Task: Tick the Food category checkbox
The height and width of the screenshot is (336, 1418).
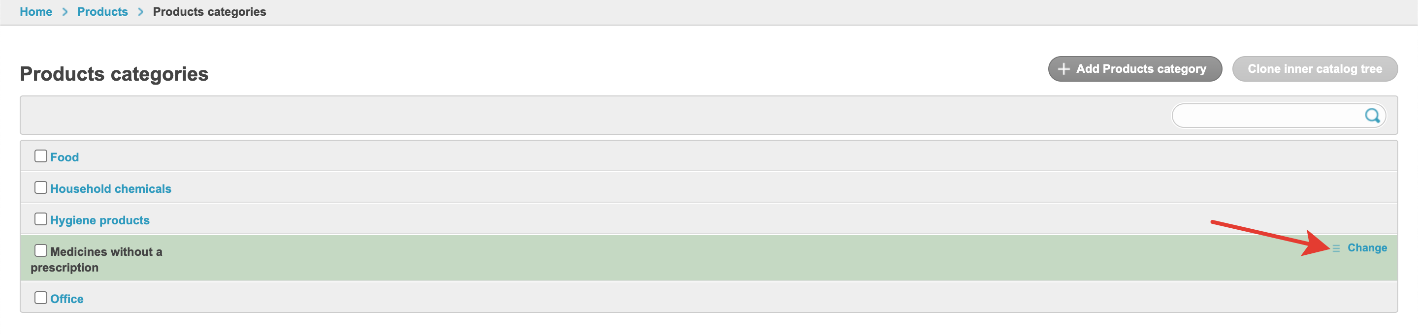Action: [41, 156]
